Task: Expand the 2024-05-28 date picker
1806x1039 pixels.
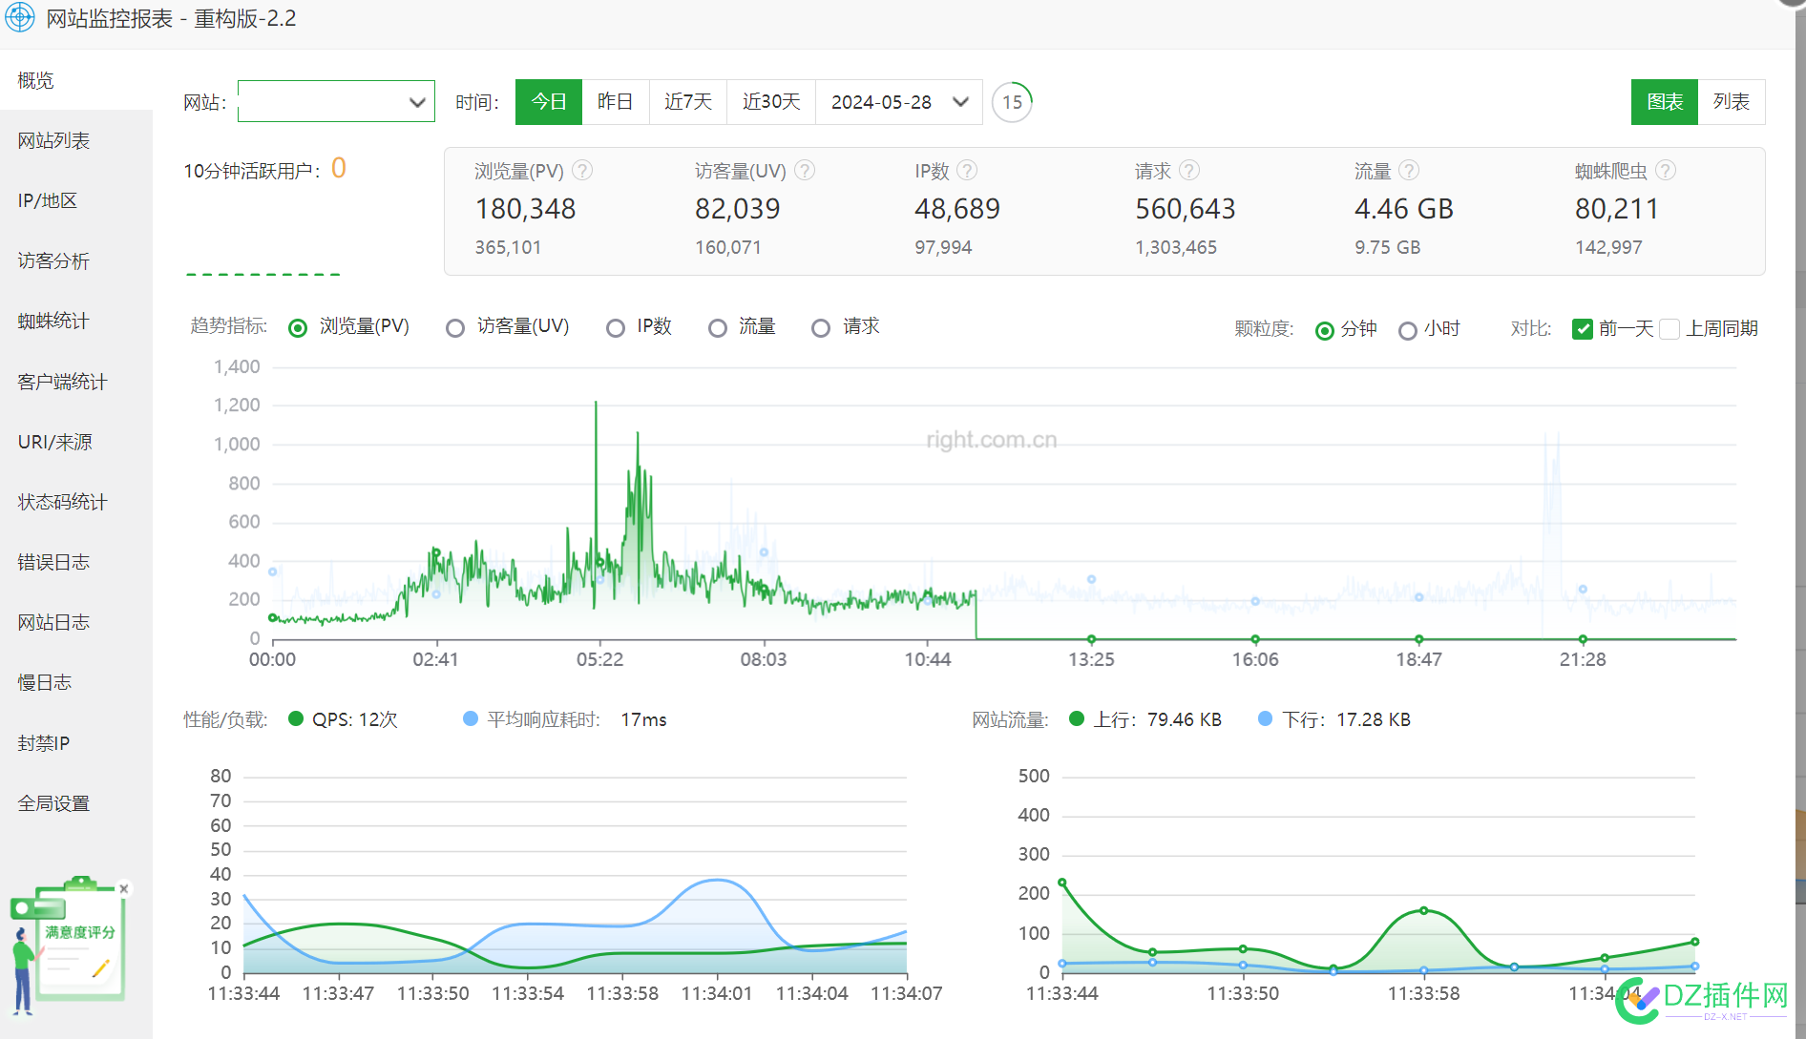Action: (899, 102)
